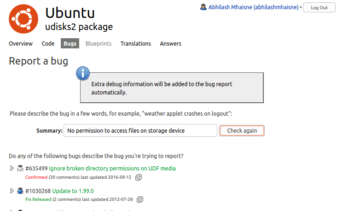Click the user avatar icon beside Abhilash Mhaisne
This screenshot has height=211, width=343.
pyautogui.click(x=203, y=7)
